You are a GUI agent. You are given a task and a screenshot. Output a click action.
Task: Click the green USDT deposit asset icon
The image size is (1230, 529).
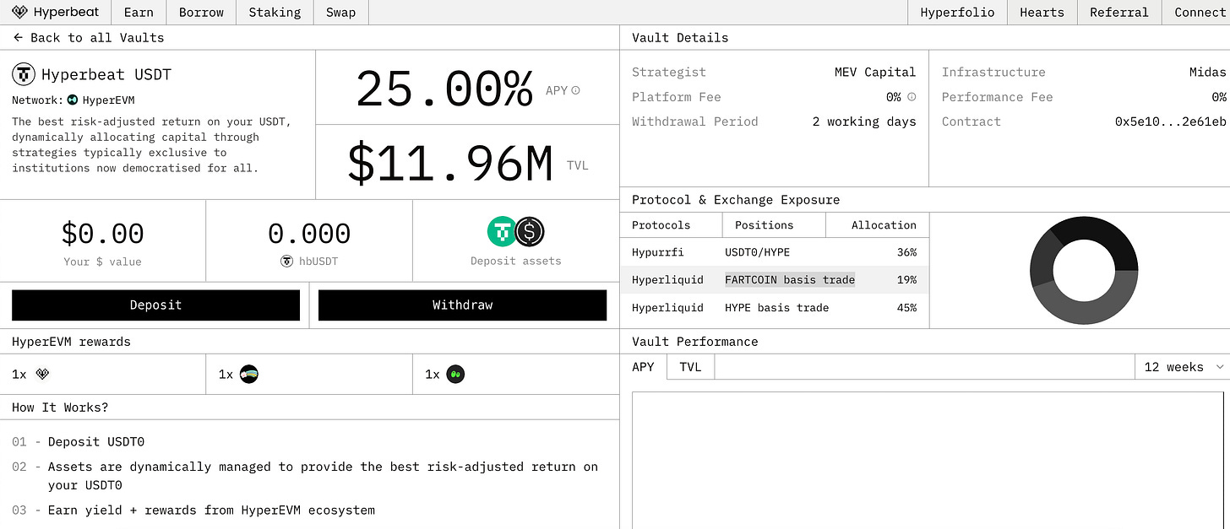coord(502,231)
